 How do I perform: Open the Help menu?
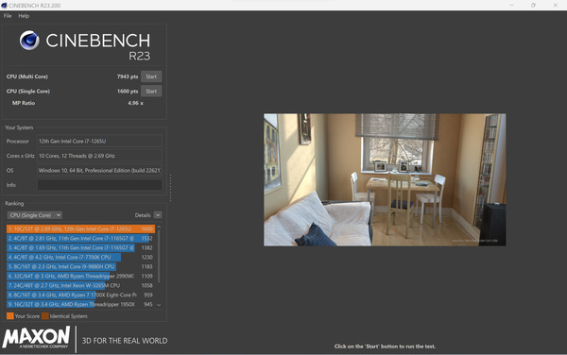24,16
